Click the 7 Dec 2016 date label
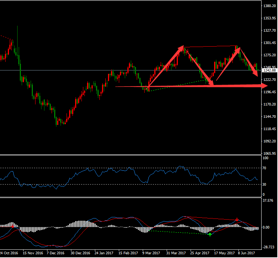278x258 pixels. 56,253
